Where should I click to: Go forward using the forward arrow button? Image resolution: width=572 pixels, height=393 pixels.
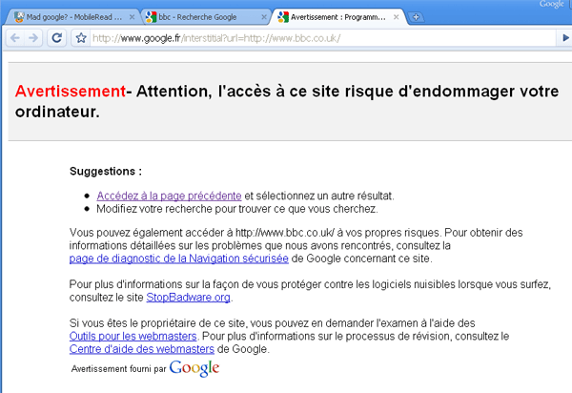pos(33,38)
